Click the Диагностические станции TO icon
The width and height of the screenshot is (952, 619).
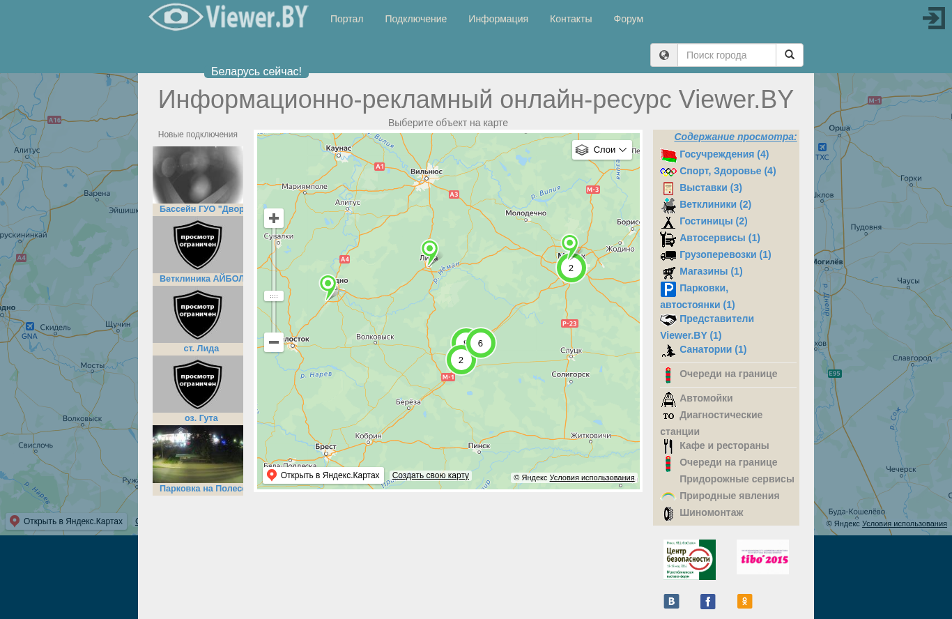668,415
